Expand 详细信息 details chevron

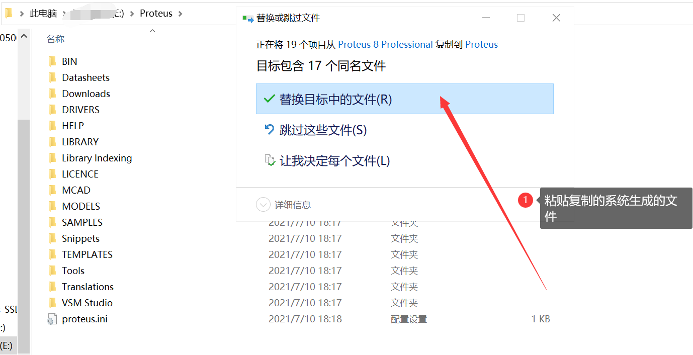coord(263,205)
